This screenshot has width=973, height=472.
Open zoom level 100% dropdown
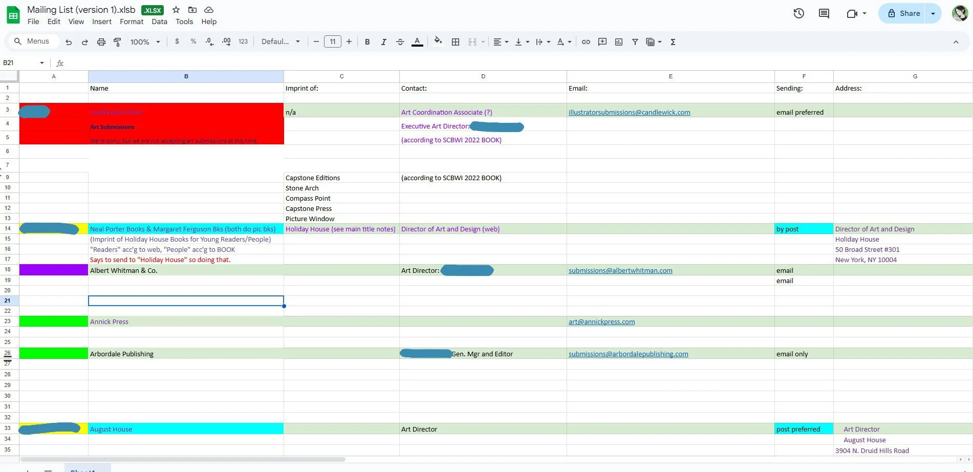pyautogui.click(x=145, y=42)
